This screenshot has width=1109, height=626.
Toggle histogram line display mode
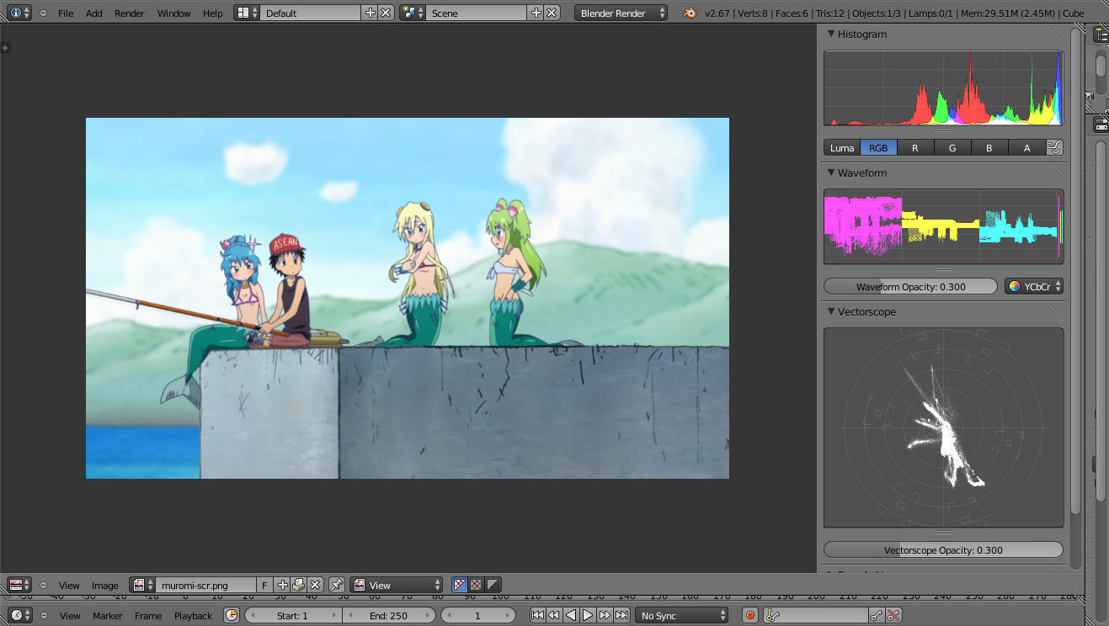click(1055, 147)
